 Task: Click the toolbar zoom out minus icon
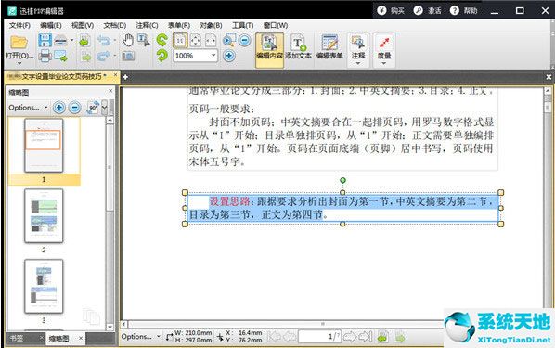(245, 40)
